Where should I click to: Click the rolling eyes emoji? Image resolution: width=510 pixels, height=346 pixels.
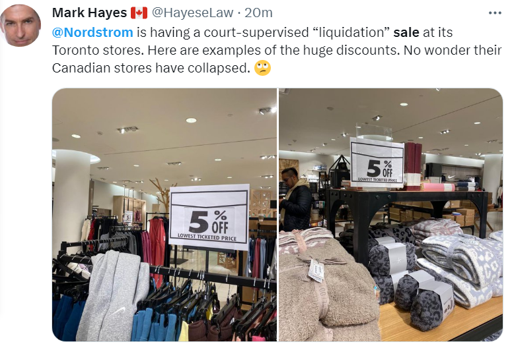click(262, 68)
